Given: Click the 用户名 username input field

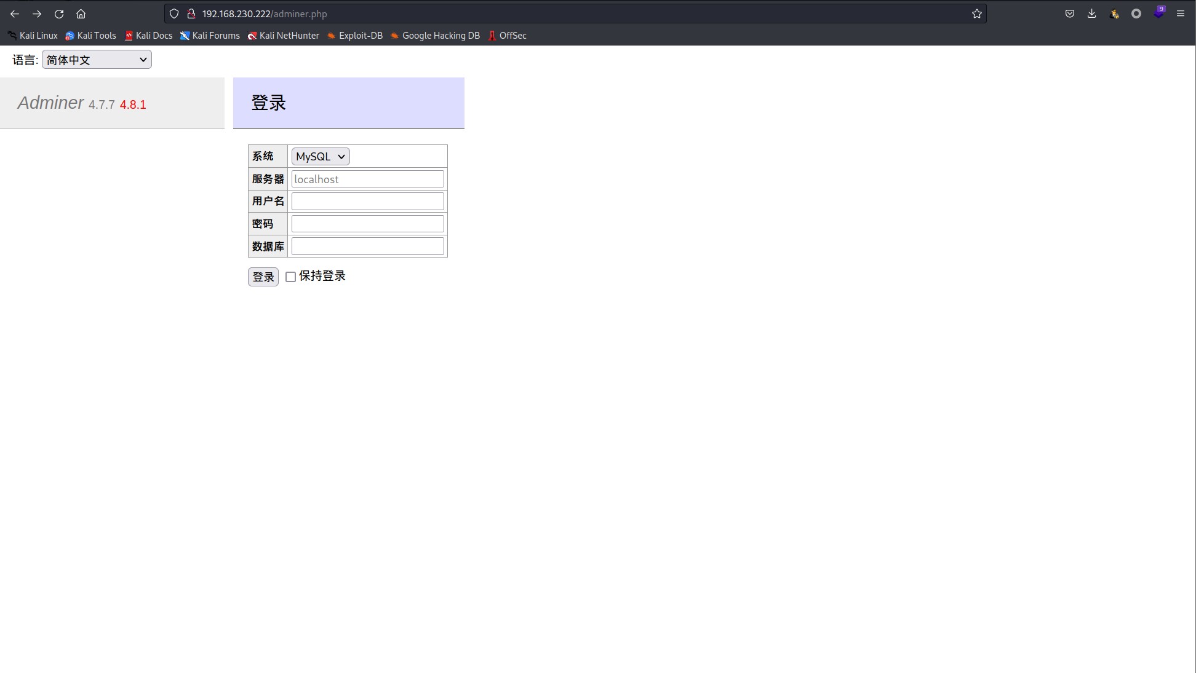Looking at the screenshot, I should tap(367, 201).
